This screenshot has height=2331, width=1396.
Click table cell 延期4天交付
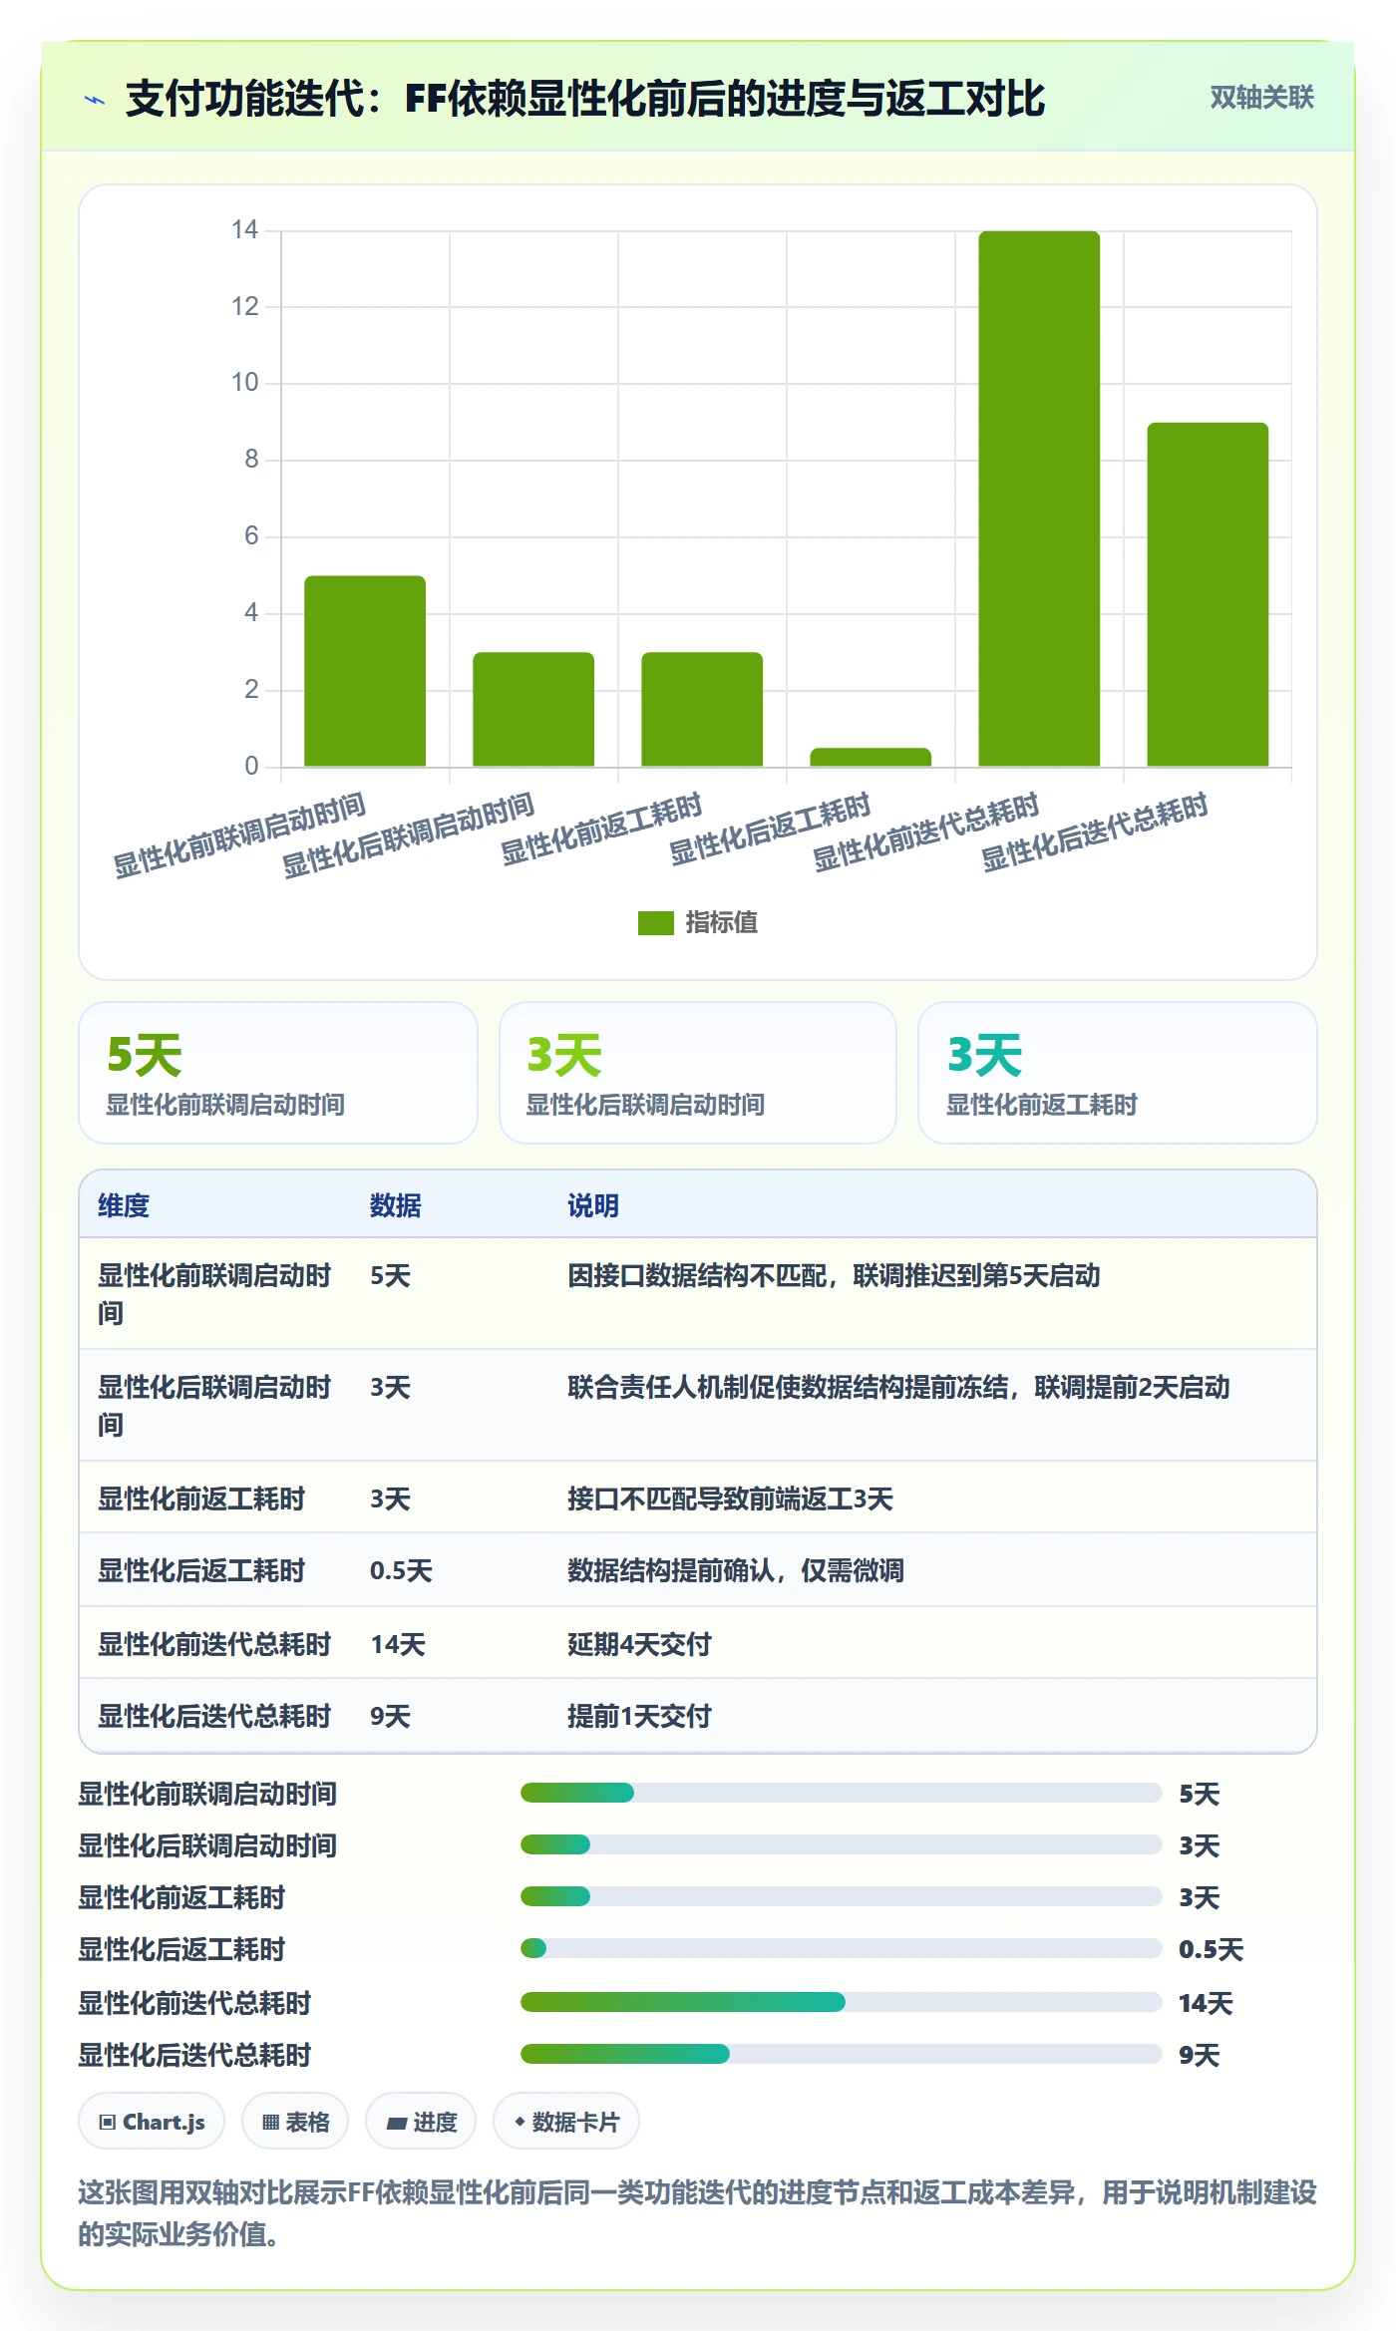point(639,1644)
